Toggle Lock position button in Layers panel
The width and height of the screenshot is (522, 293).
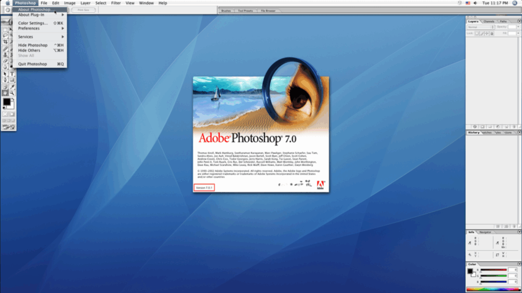[x=487, y=33]
